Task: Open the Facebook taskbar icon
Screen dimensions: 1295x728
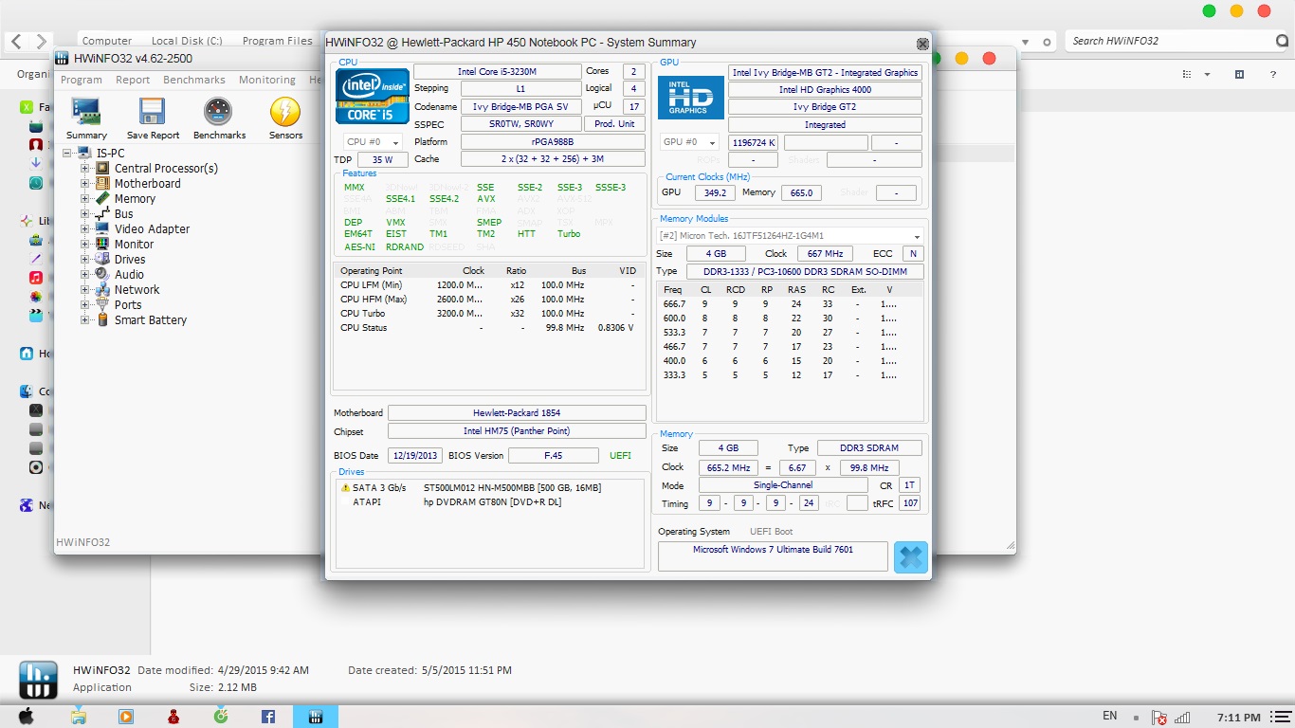Action: pyautogui.click(x=268, y=717)
